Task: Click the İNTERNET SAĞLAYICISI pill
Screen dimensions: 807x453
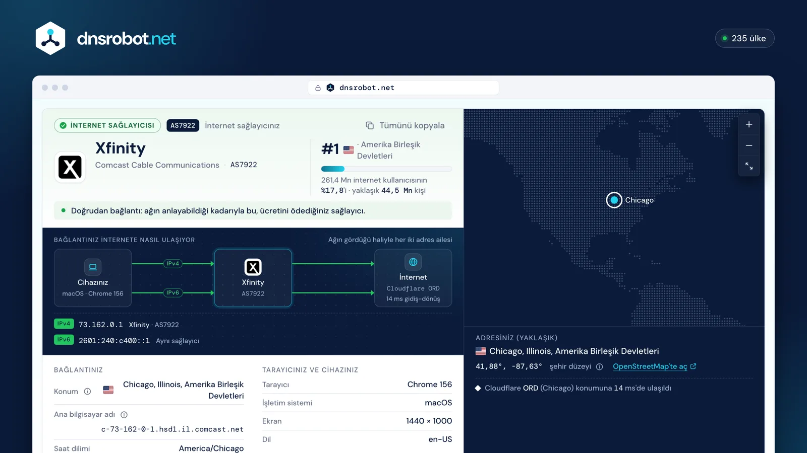Action: coord(107,125)
